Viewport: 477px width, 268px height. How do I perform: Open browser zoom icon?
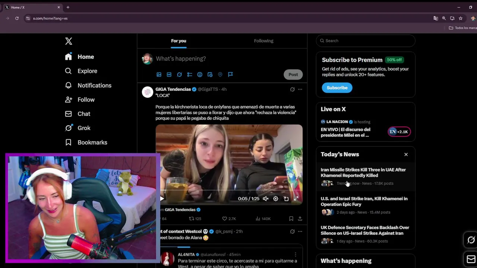pos(444,18)
